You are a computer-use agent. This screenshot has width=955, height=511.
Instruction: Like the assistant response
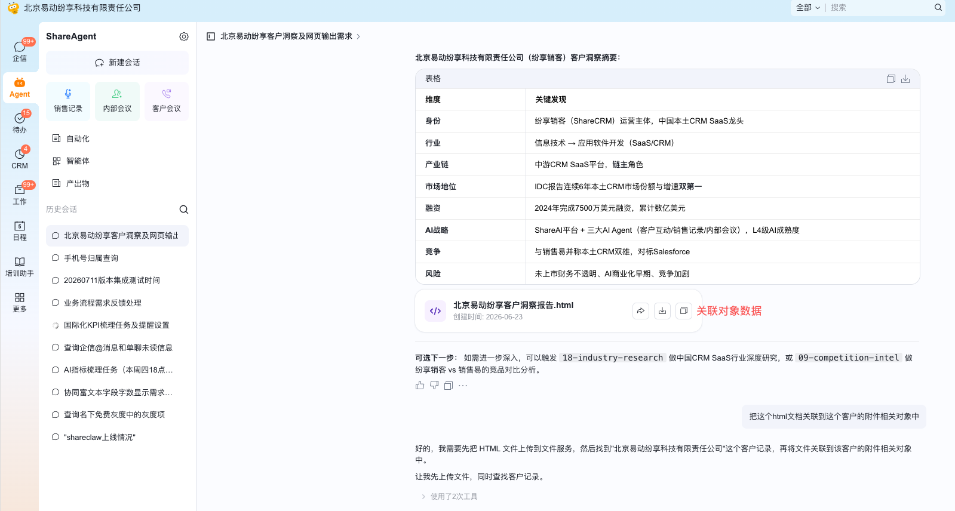coord(420,386)
